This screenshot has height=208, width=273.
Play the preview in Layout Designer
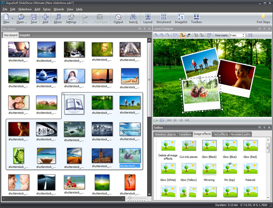156,120
